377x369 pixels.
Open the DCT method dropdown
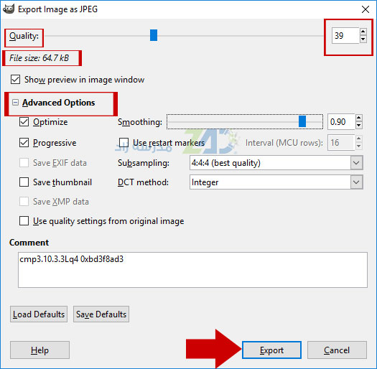click(x=276, y=182)
